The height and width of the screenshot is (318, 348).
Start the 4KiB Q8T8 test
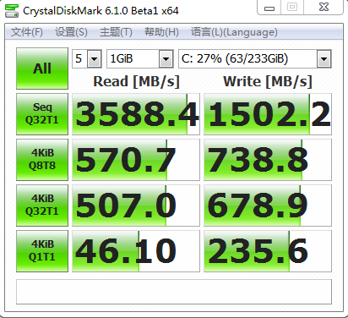click(42, 160)
